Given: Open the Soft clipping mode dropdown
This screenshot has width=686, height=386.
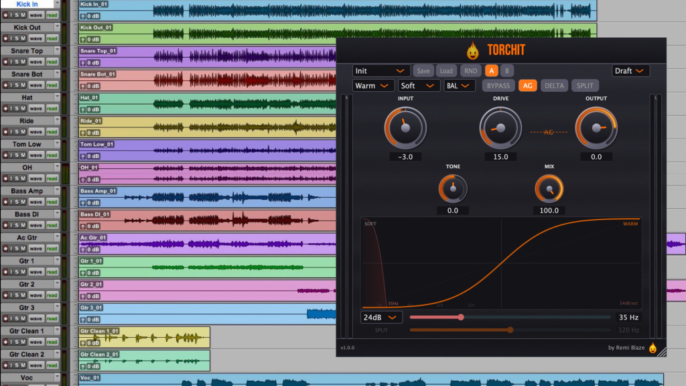Looking at the screenshot, I should pyautogui.click(x=418, y=86).
